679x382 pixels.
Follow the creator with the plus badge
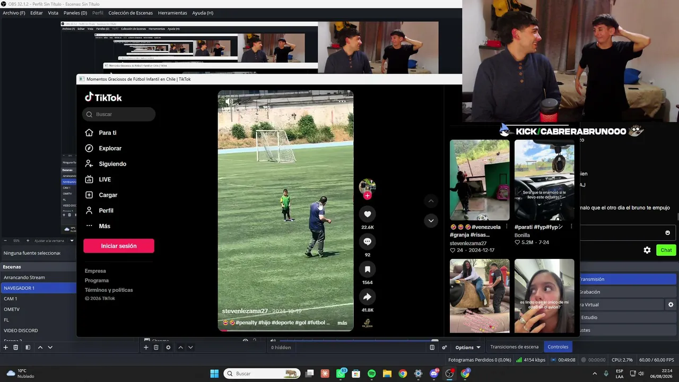point(367,195)
